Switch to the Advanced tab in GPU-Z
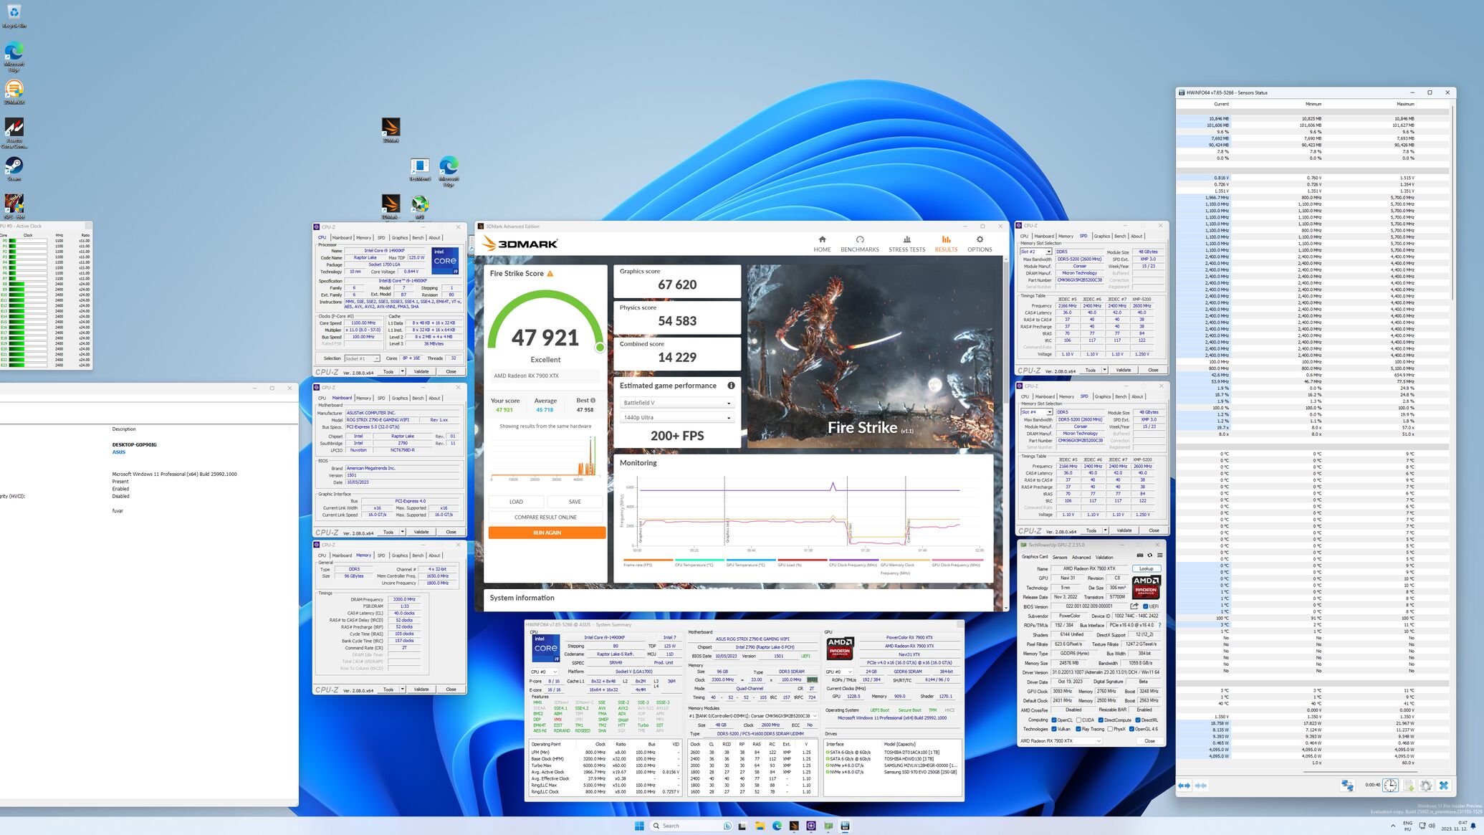The width and height of the screenshot is (1484, 835). coord(1081,557)
